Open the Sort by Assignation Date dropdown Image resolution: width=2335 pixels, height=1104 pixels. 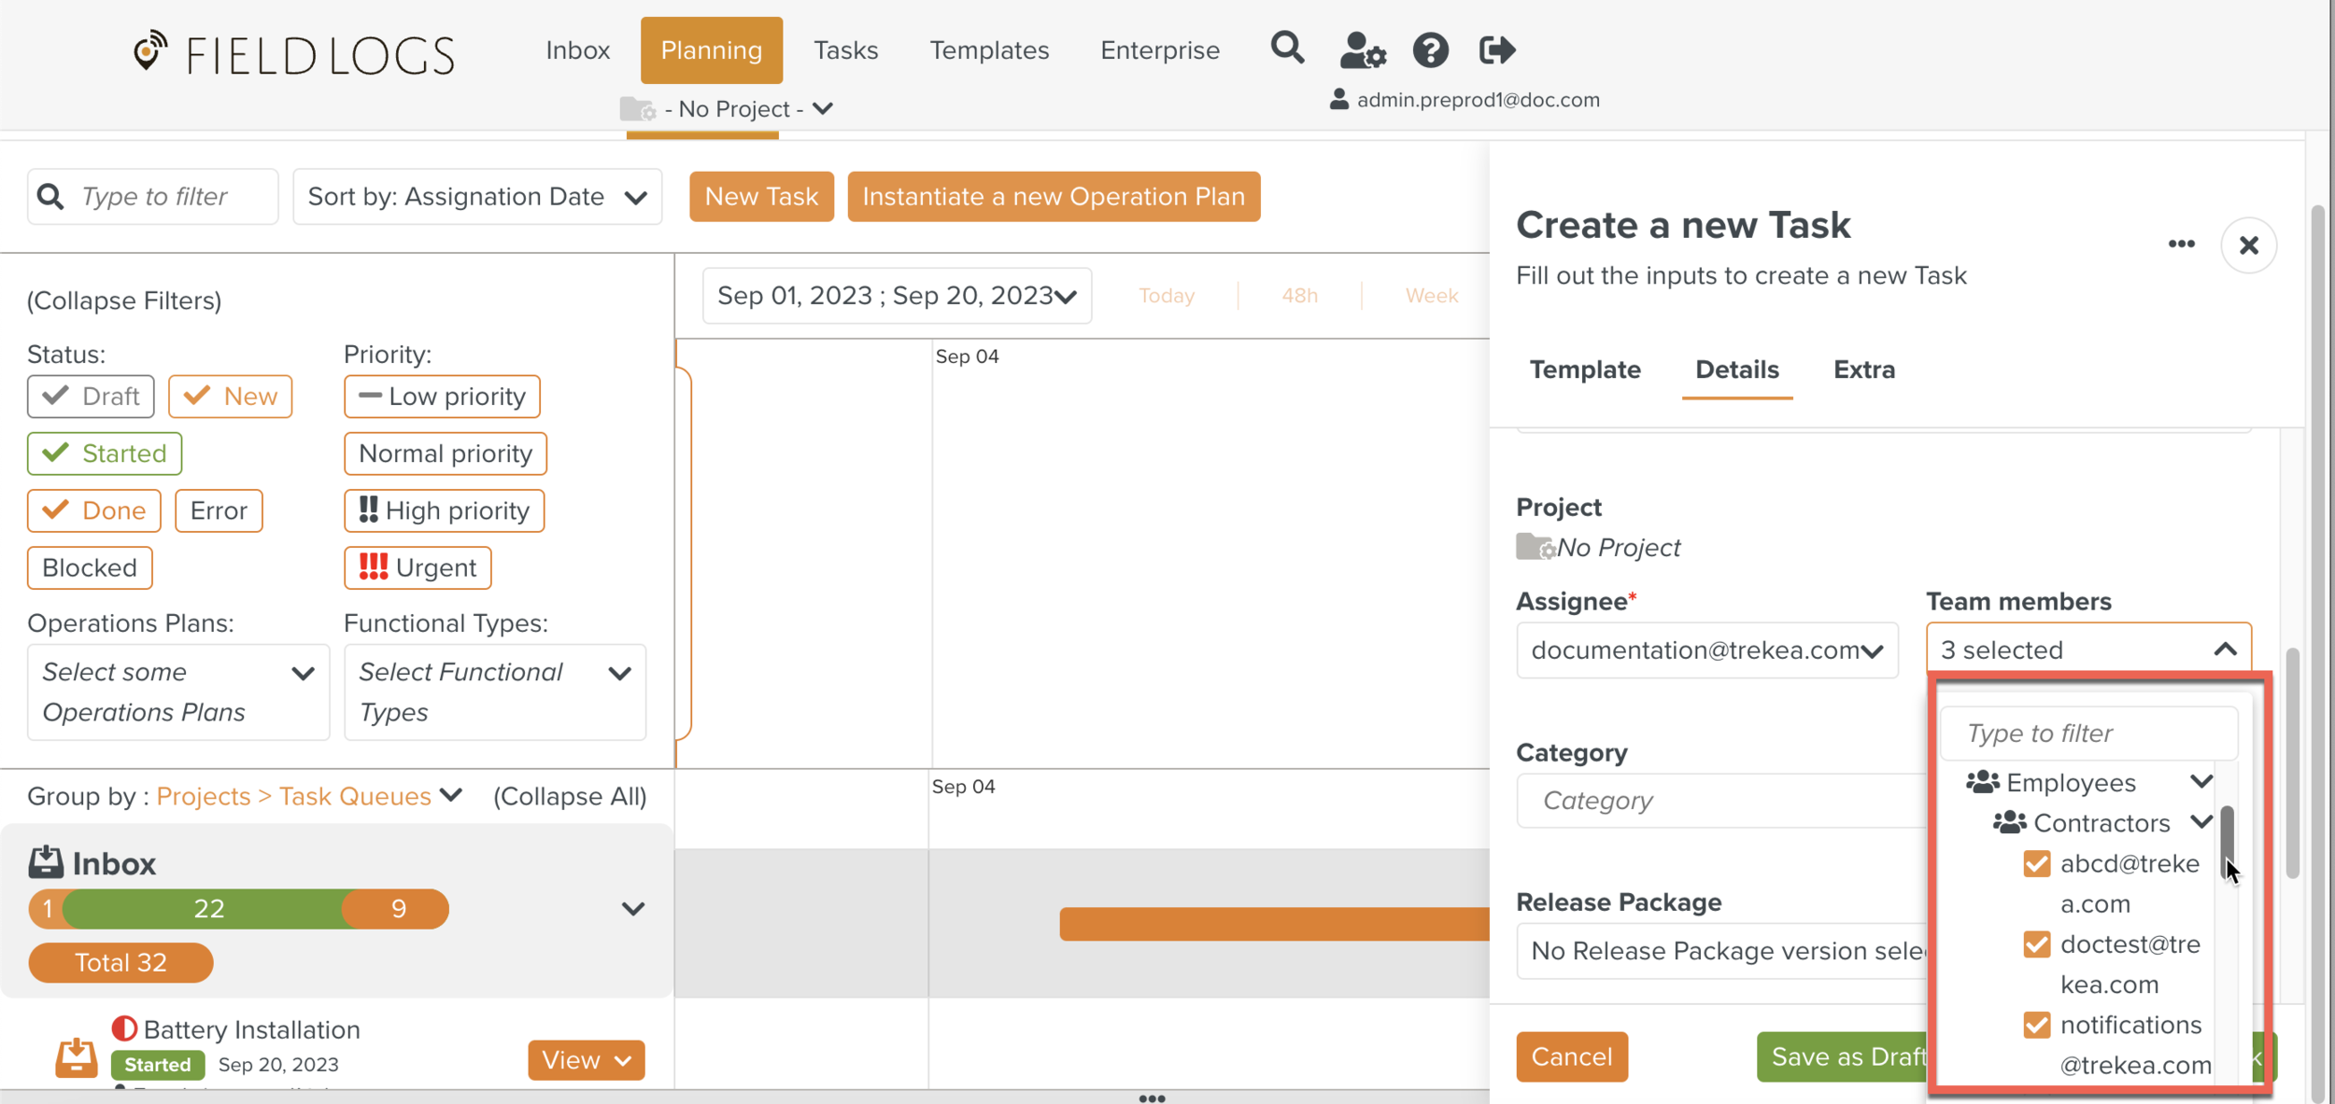[477, 197]
